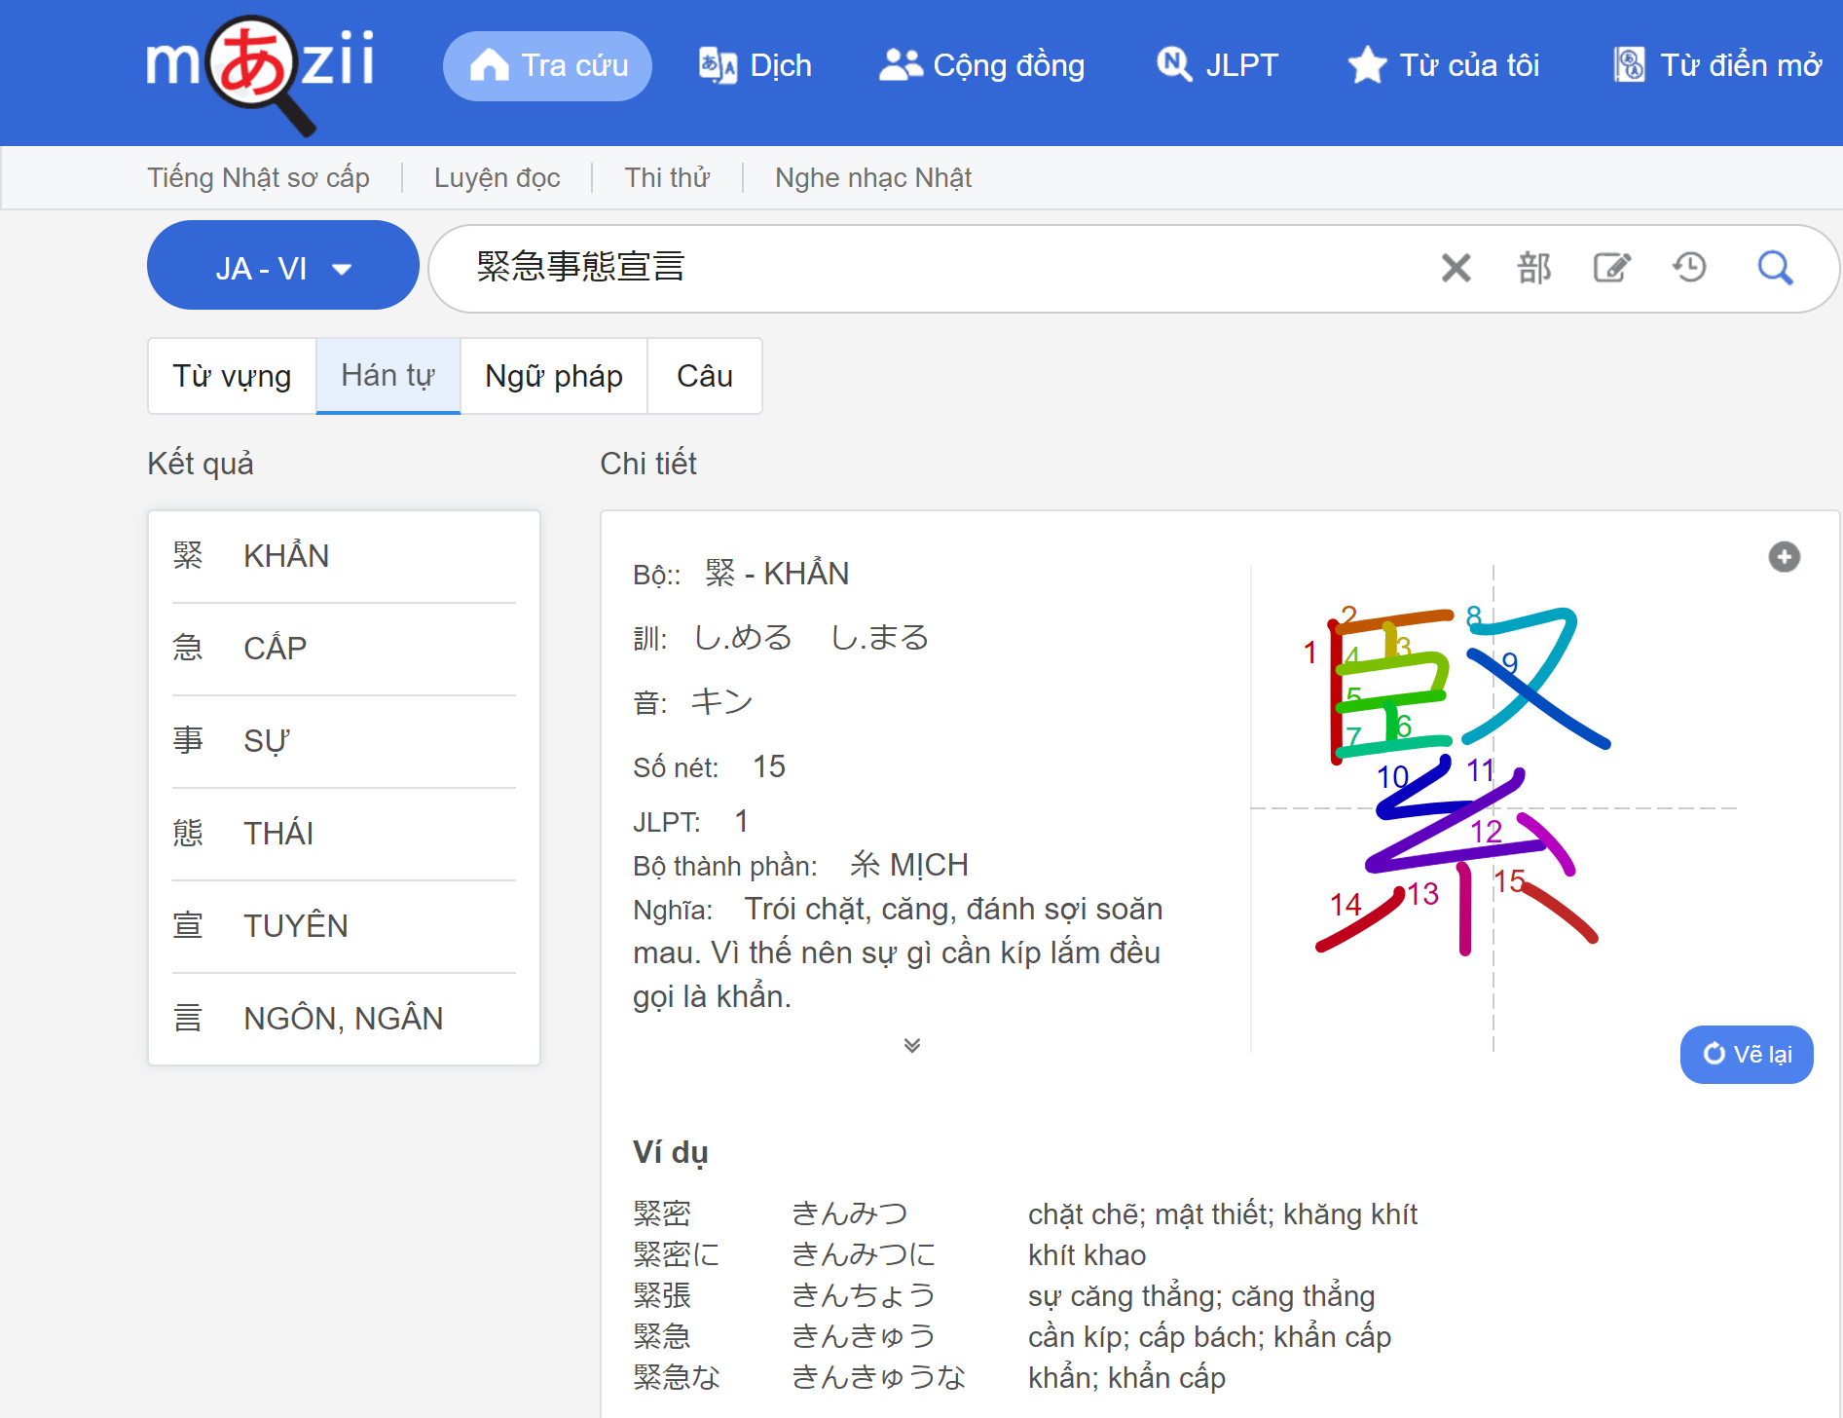The width and height of the screenshot is (1843, 1418).
Task: Expand the JA - VI language dropdown
Action: click(283, 265)
